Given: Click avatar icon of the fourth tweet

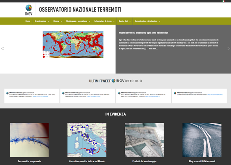Looking at the screenshot, I should pos(175,93).
